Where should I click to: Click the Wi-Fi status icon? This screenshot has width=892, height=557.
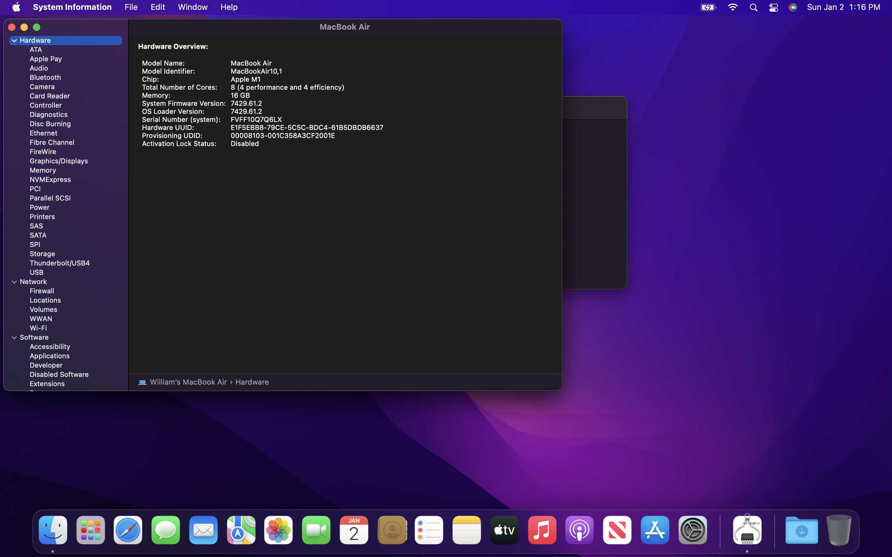(x=732, y=7)
